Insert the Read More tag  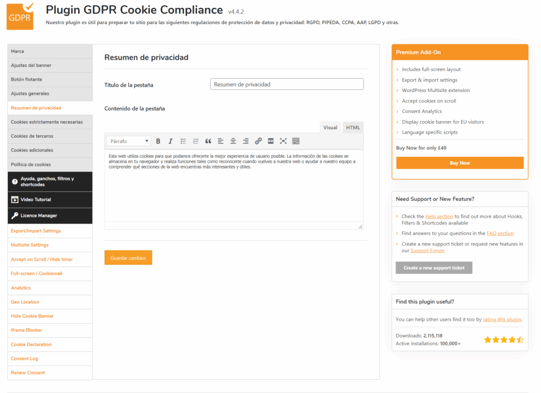click(270, 141)
